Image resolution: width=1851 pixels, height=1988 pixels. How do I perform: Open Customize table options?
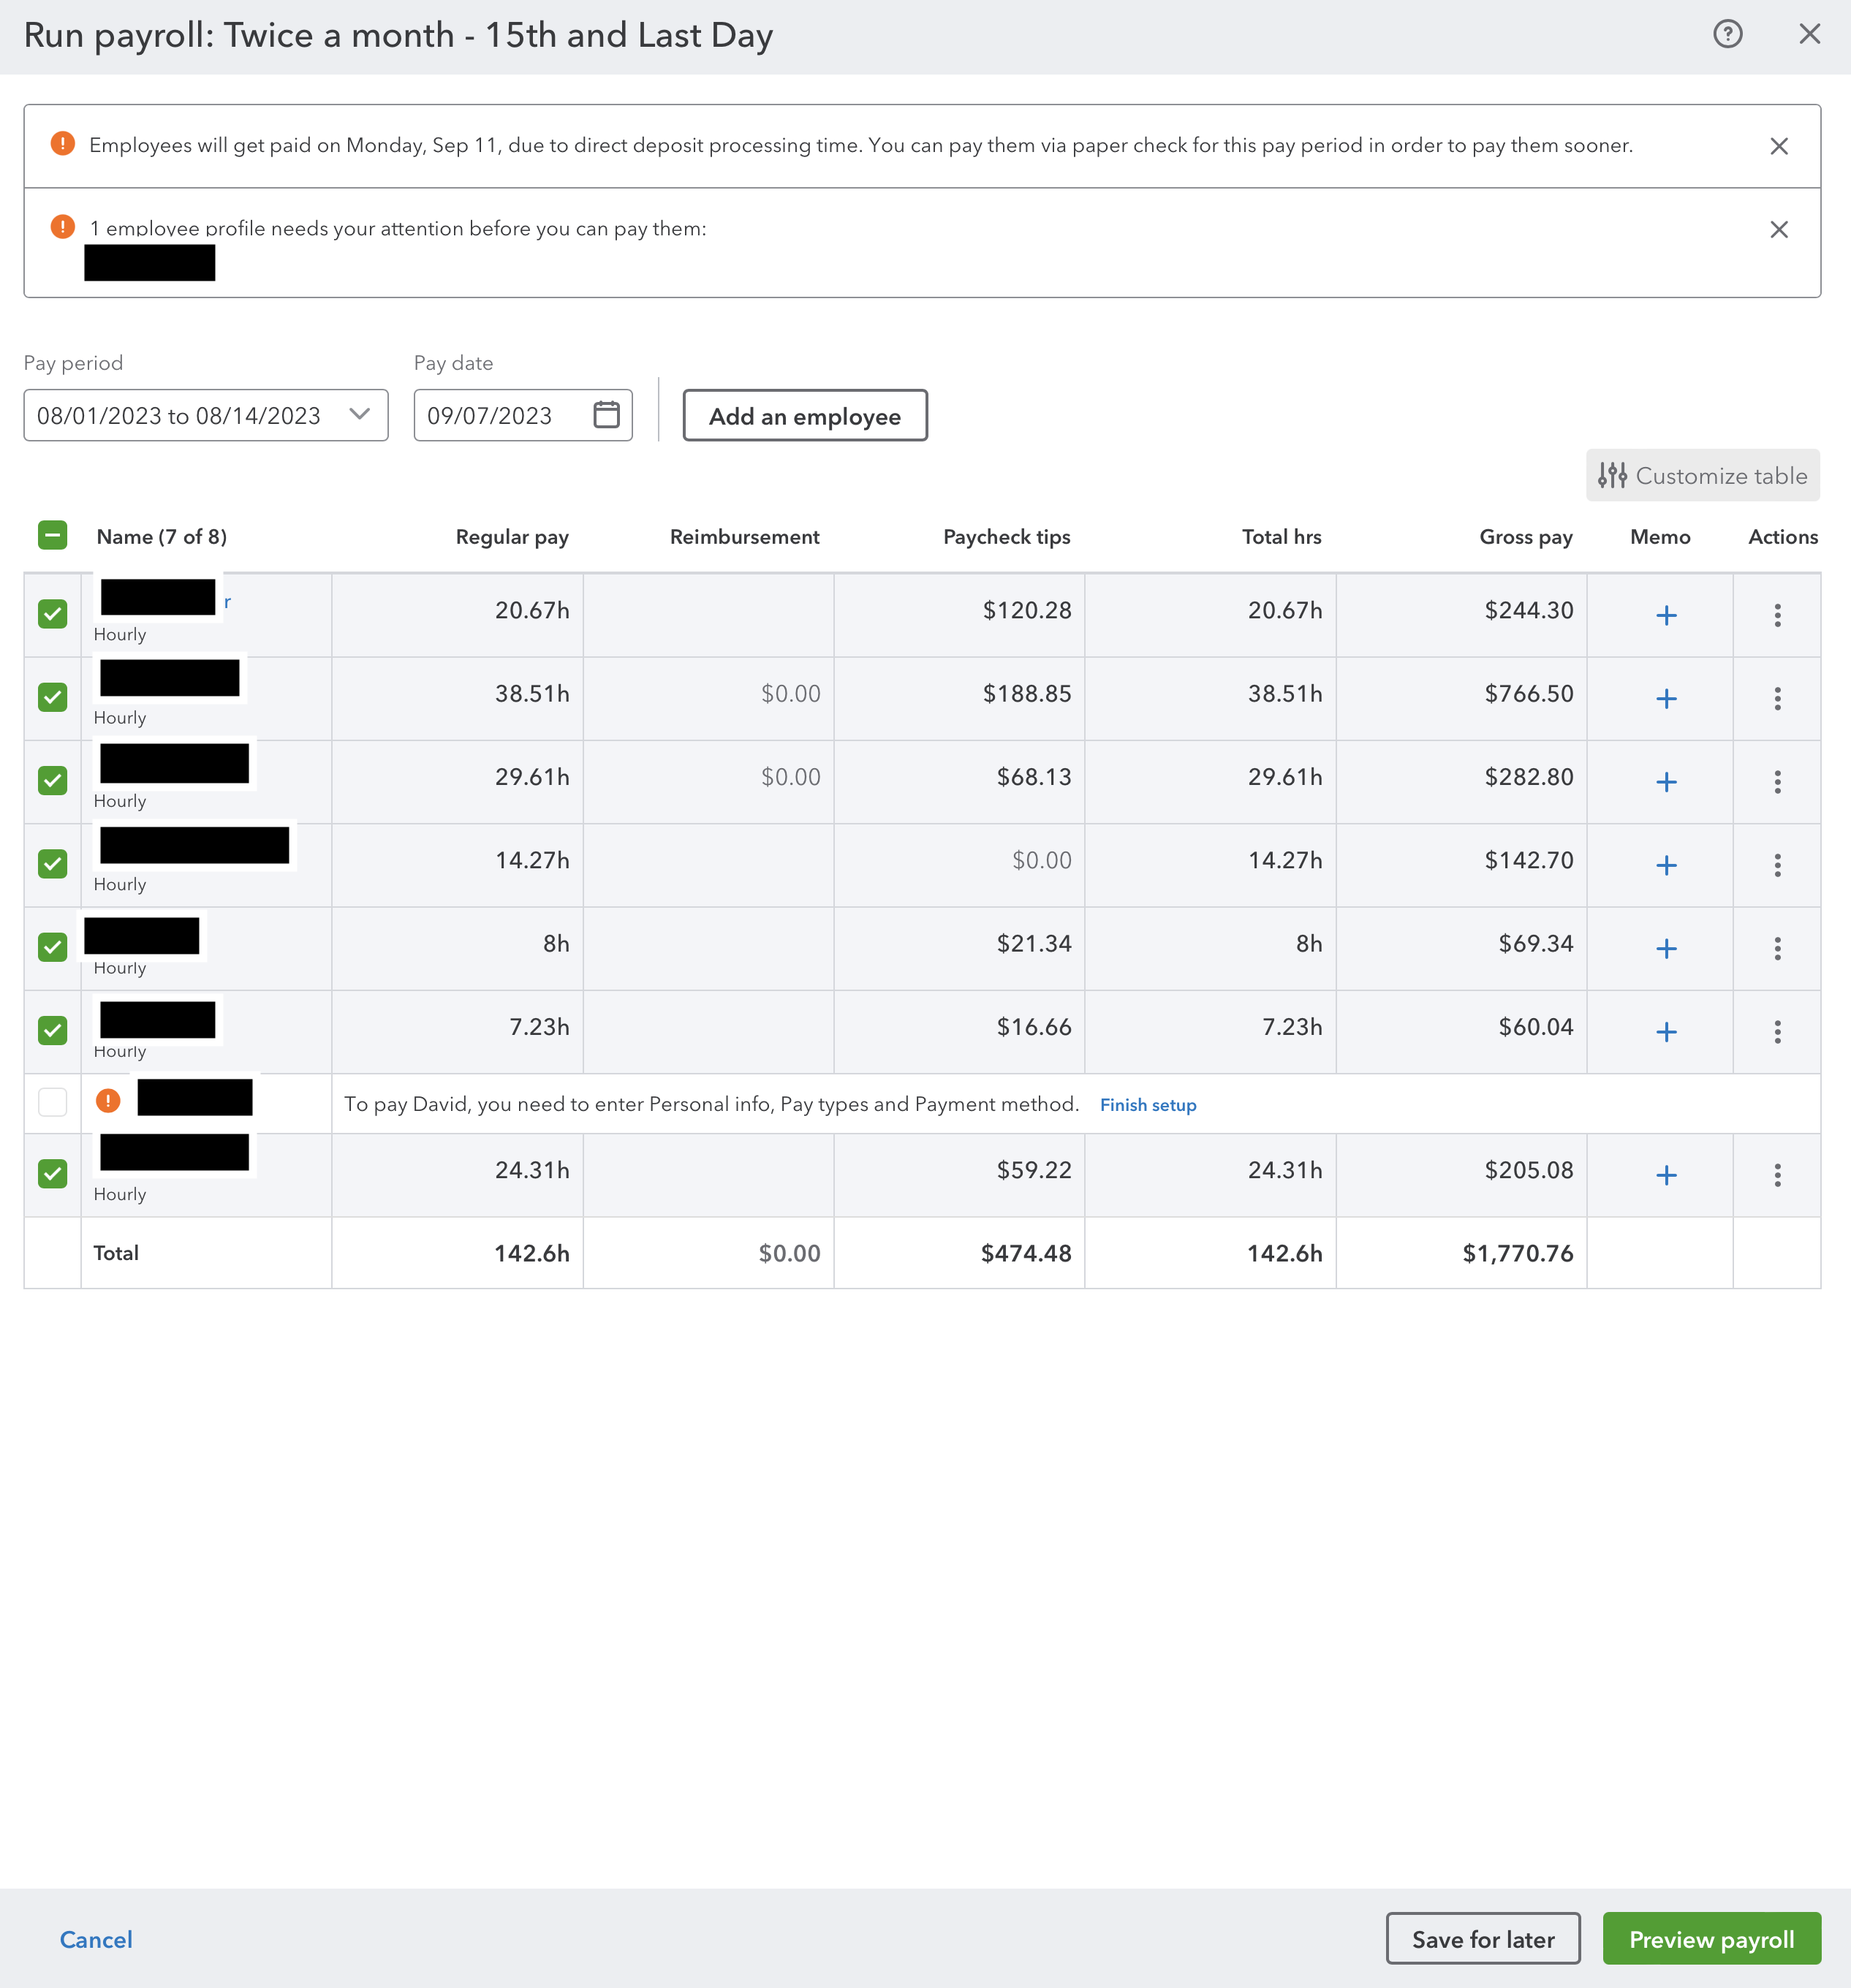click(1702, 476)
